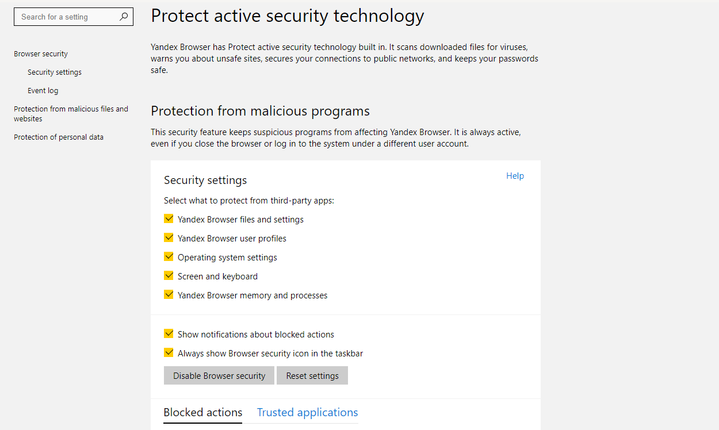The image size is (719, 430).
Task: Open Browser security in sidebar
Action: (41, 54)
